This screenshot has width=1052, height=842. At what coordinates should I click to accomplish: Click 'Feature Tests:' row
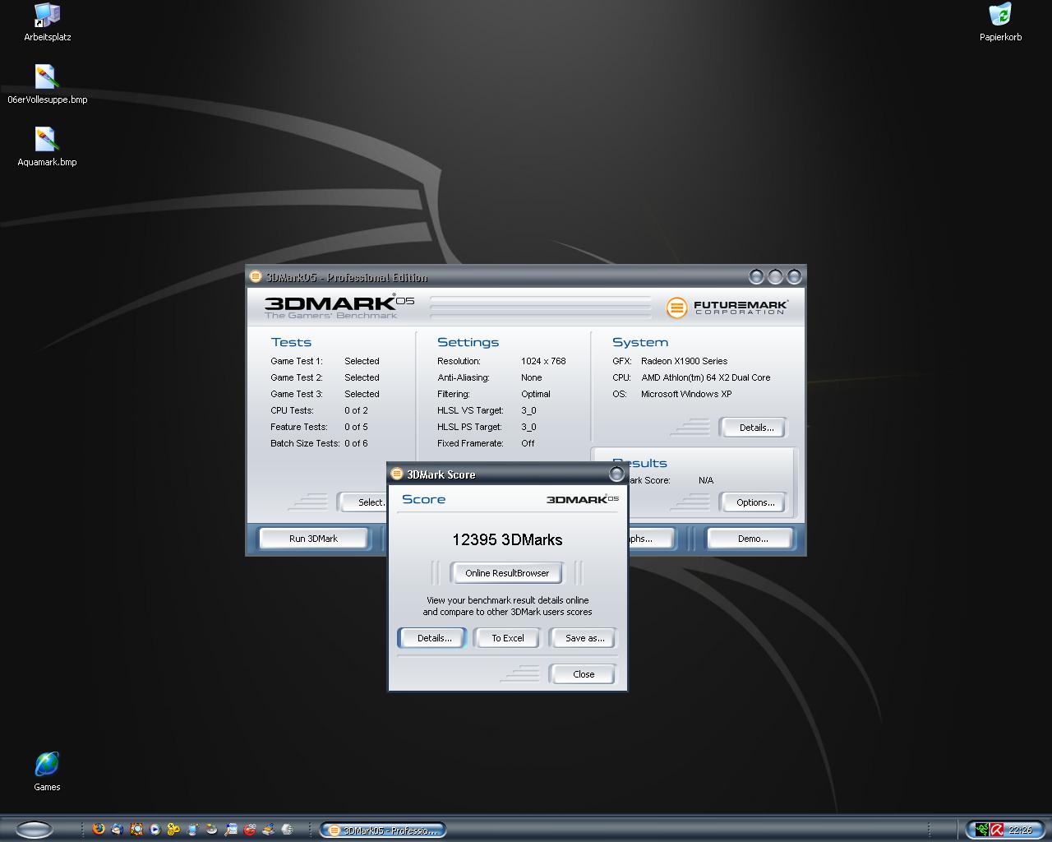click(x=319, y=427)
